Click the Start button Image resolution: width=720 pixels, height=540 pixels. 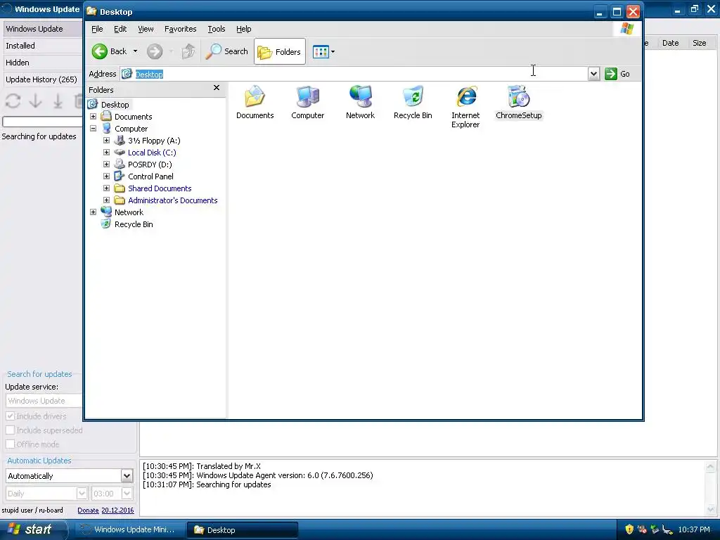click(x=33, y=529)
